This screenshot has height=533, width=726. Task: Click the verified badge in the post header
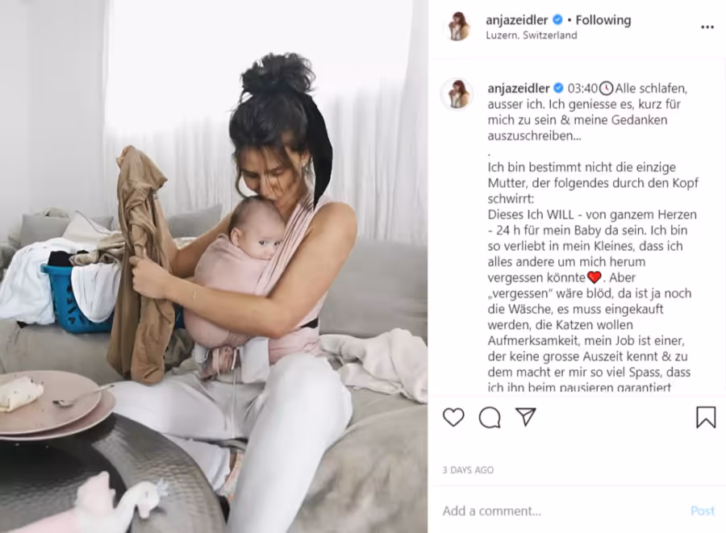coord(558,20)
